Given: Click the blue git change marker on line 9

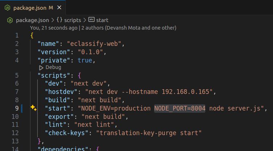Looking at the screenshot, I should click(x=22, y=108).
